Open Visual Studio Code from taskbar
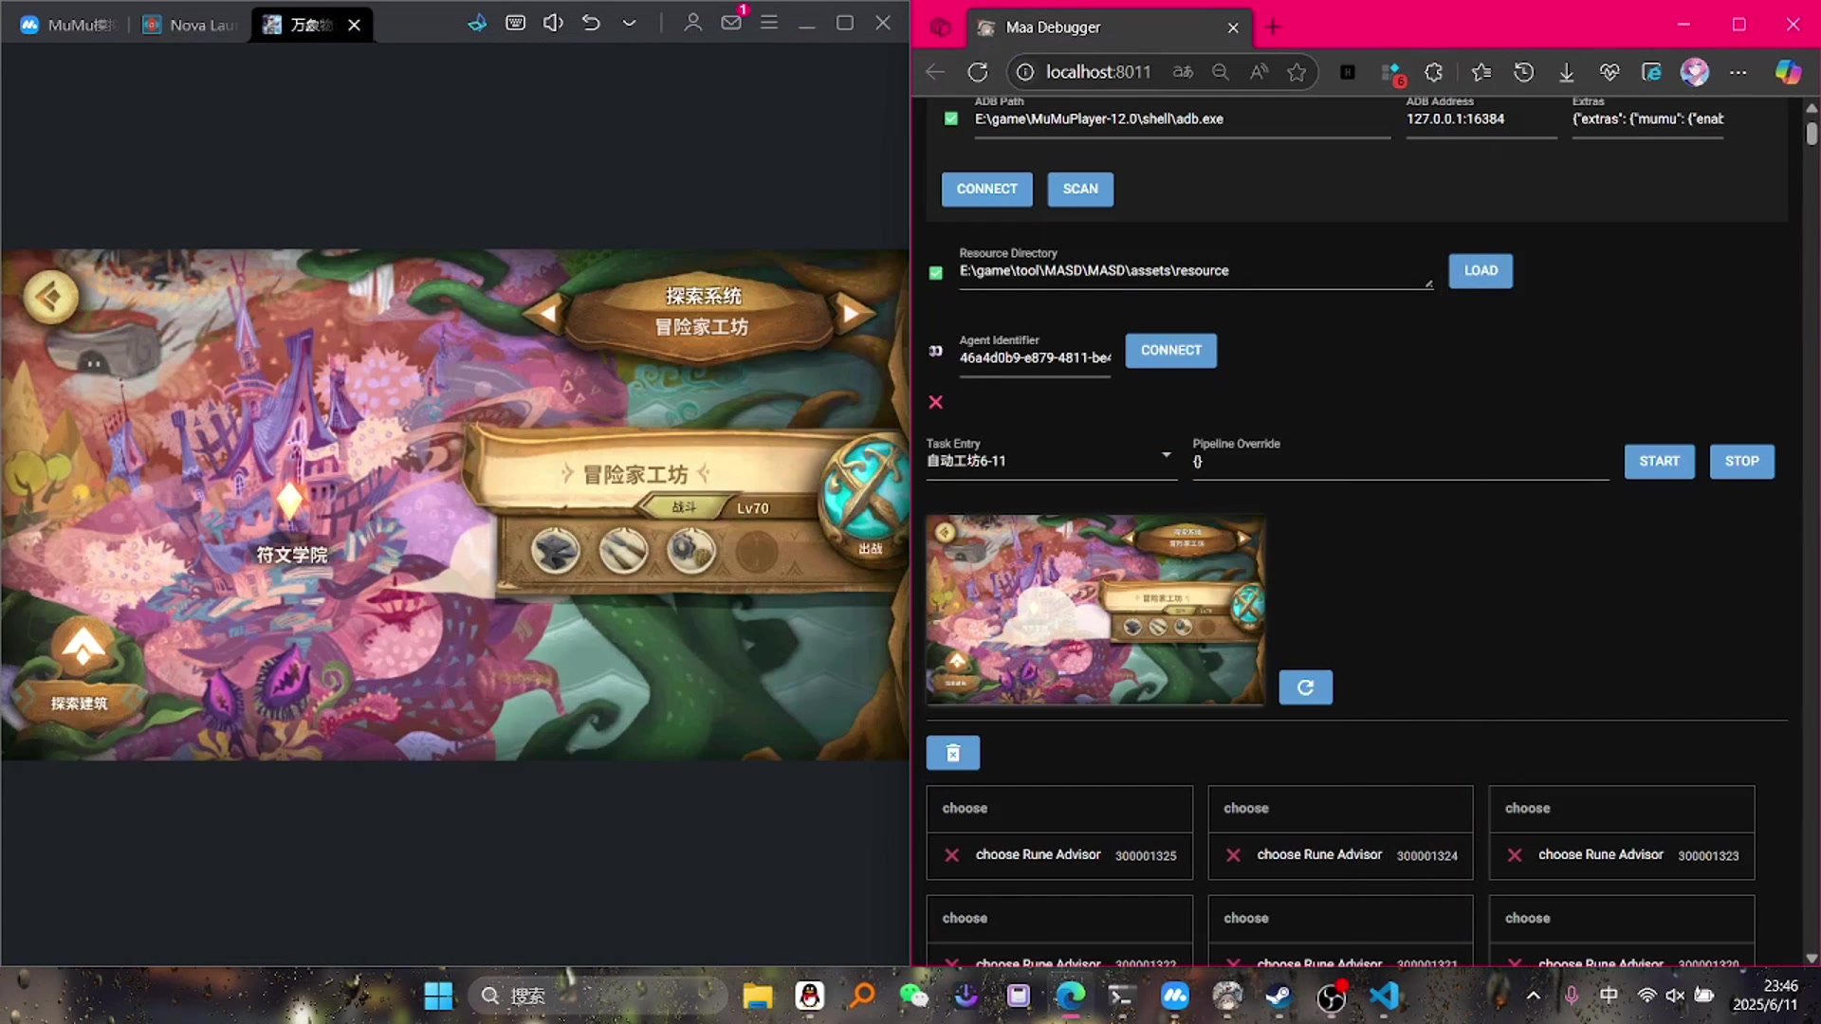1821x1024 pixels. [x=1384, y=996]
